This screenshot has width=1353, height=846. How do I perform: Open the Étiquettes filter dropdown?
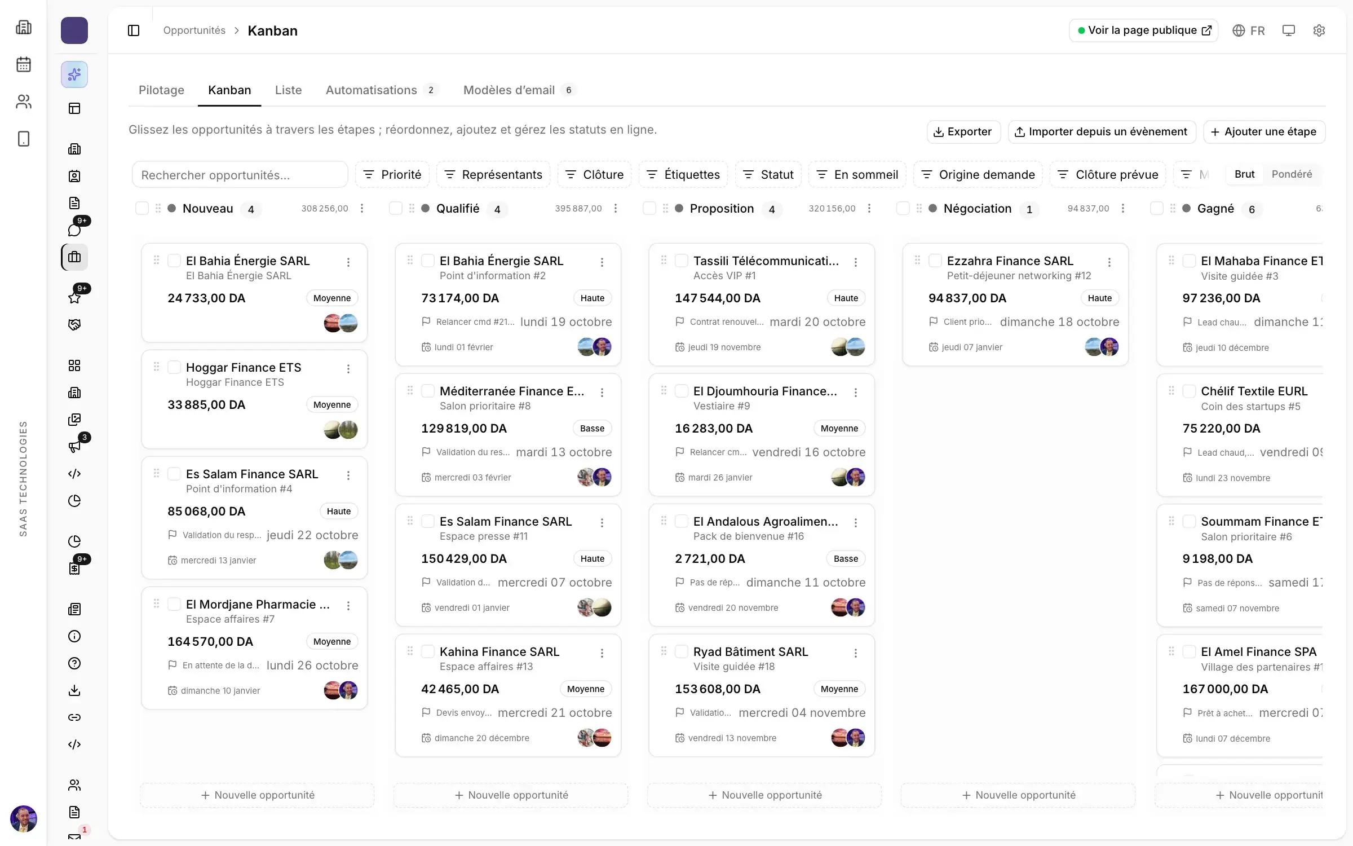[x=683, y=174]
